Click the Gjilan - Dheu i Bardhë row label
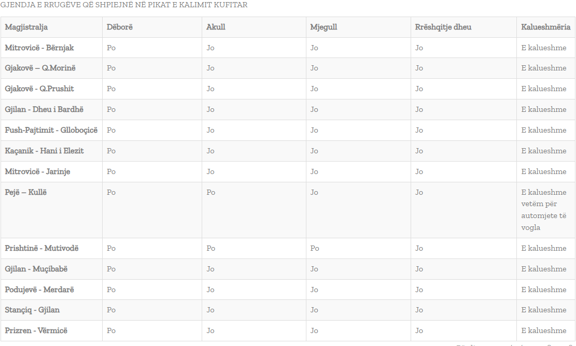This screenshot has height=346, width=576. (44, 109)
